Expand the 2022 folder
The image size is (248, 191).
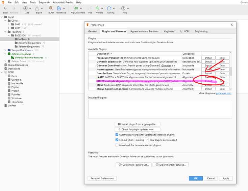[x=9, y=24]
